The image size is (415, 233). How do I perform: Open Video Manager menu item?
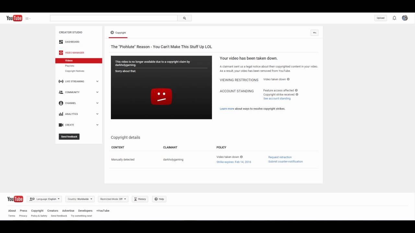pos(74,52)
